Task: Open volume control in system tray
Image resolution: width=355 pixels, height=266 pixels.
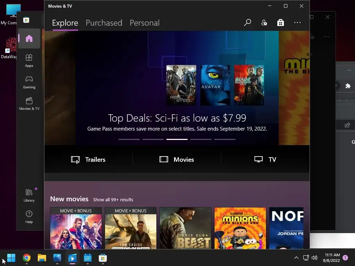Action: coord(314,258)
